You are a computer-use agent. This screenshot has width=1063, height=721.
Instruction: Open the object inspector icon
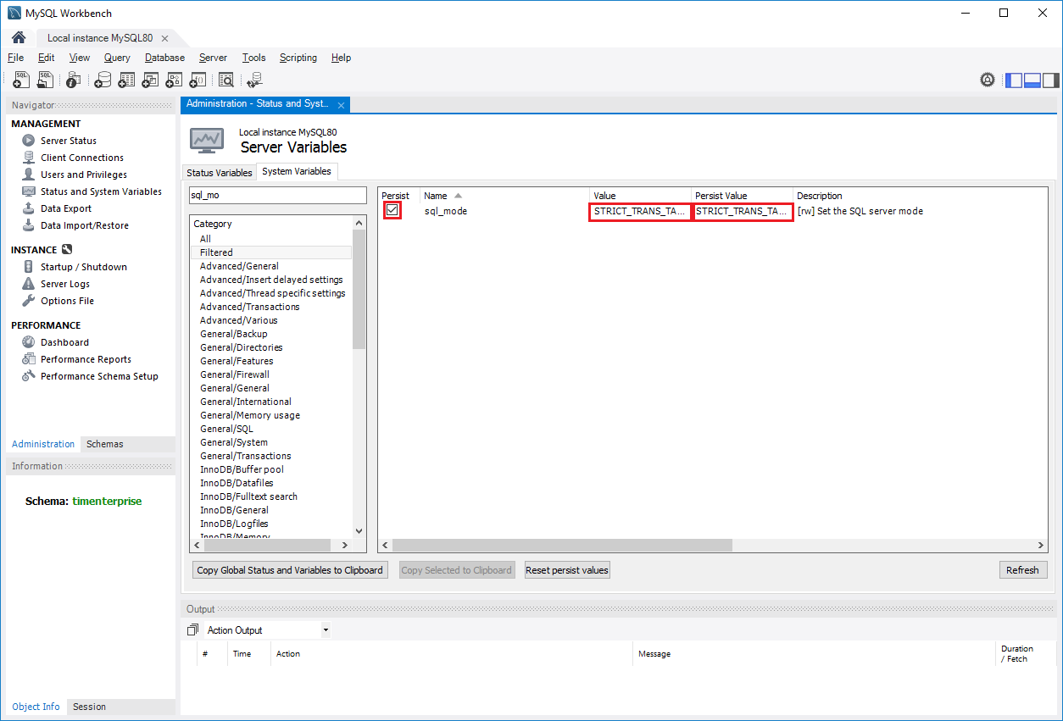(74, 80)
